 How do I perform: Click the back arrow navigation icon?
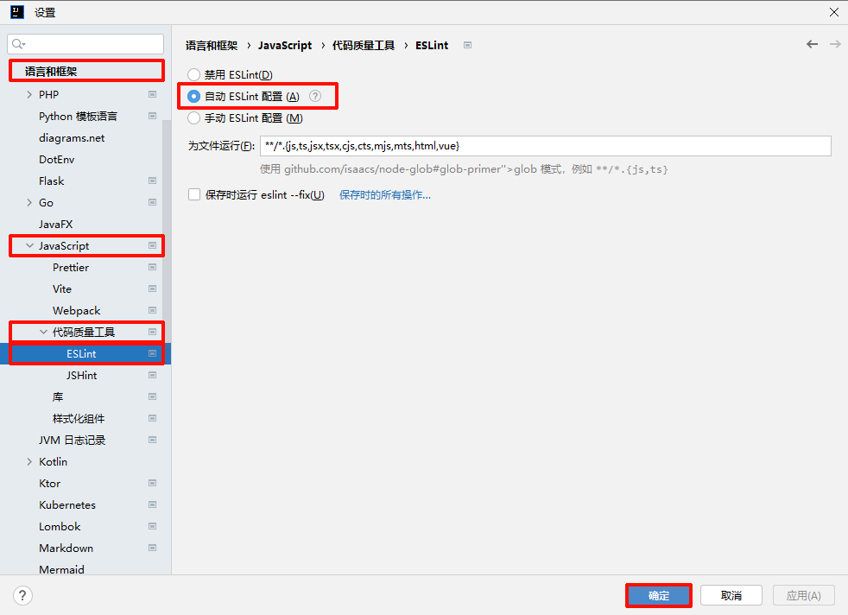pyautogui.click(x=812, y=44)
